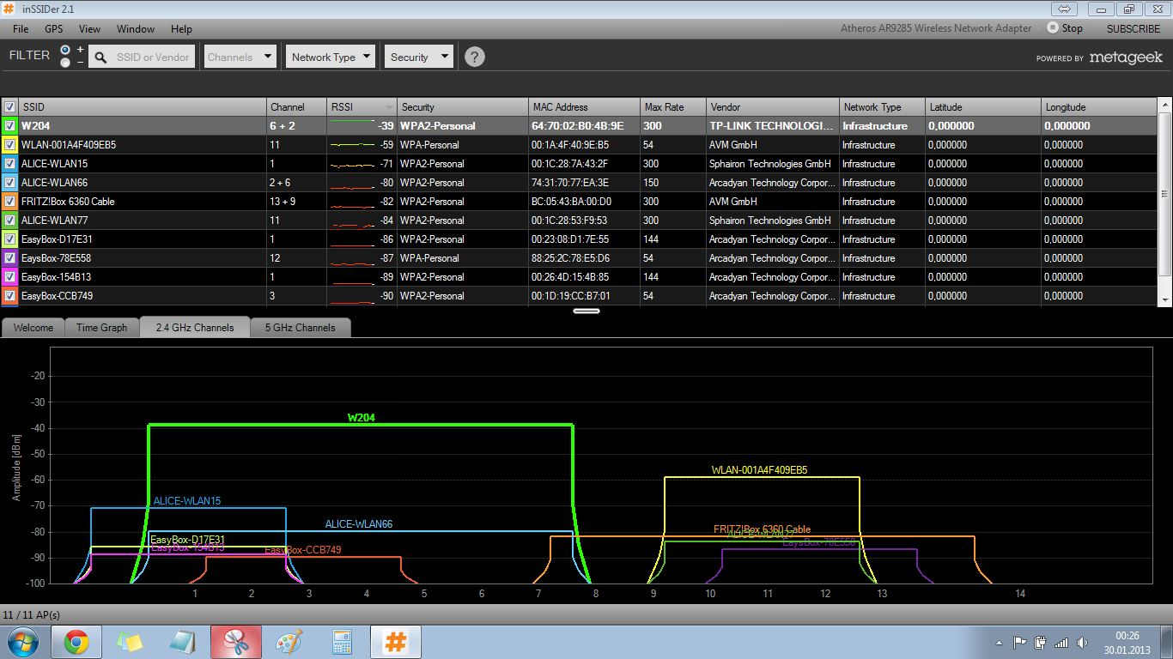
Task: Uncheck the W204 network checkbox
Action: coord(10,126)
